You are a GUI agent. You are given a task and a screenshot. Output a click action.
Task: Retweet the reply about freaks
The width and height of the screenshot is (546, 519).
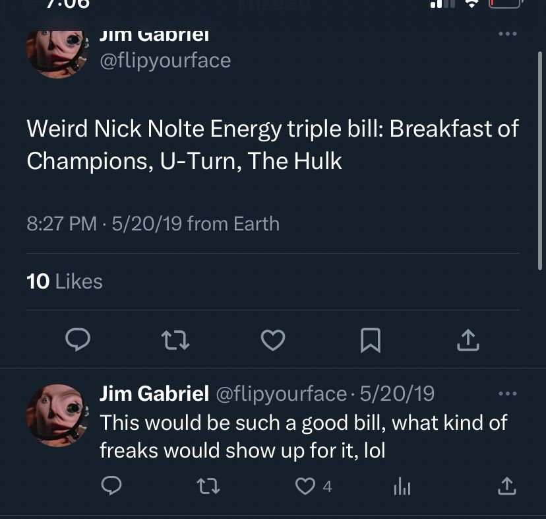coord(208,487)
